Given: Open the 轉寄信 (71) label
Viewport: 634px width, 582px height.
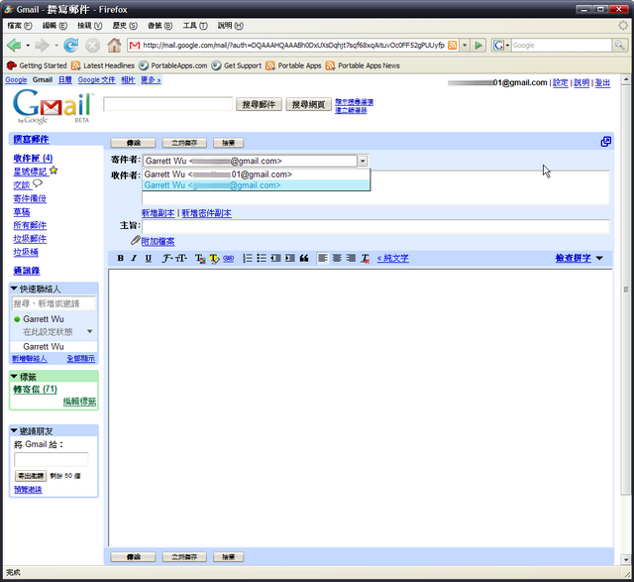Looking at the screenshot, I should pyautogui.click(x=36, y=390).
